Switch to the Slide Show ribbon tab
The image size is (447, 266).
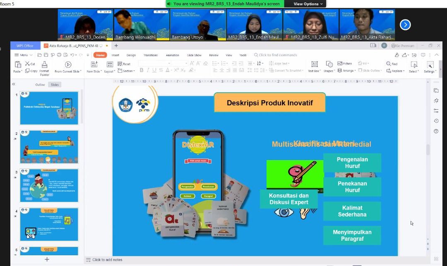coord(194,55)
